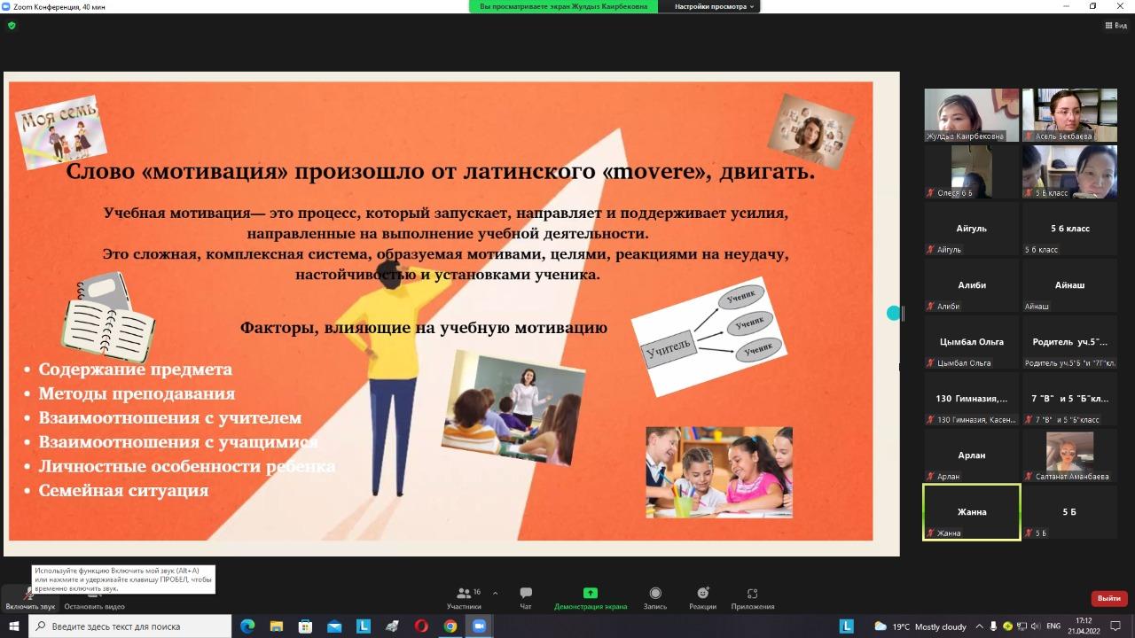Toggle camera with Остановить видео
The height and width of the screenshot is (638, 1135).
coord(94,598)
